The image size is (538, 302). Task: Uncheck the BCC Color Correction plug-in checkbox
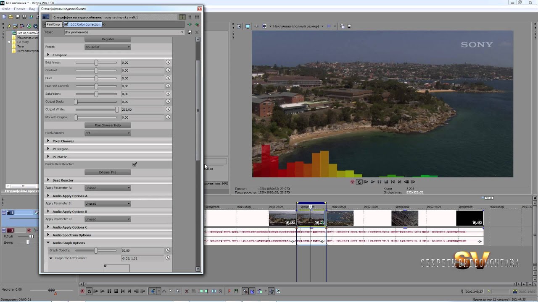click(x=66, y=24)
